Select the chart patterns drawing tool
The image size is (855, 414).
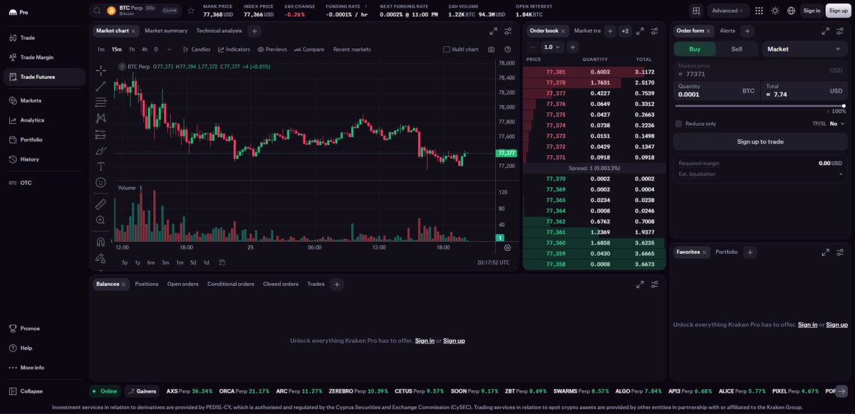(100, 118)
